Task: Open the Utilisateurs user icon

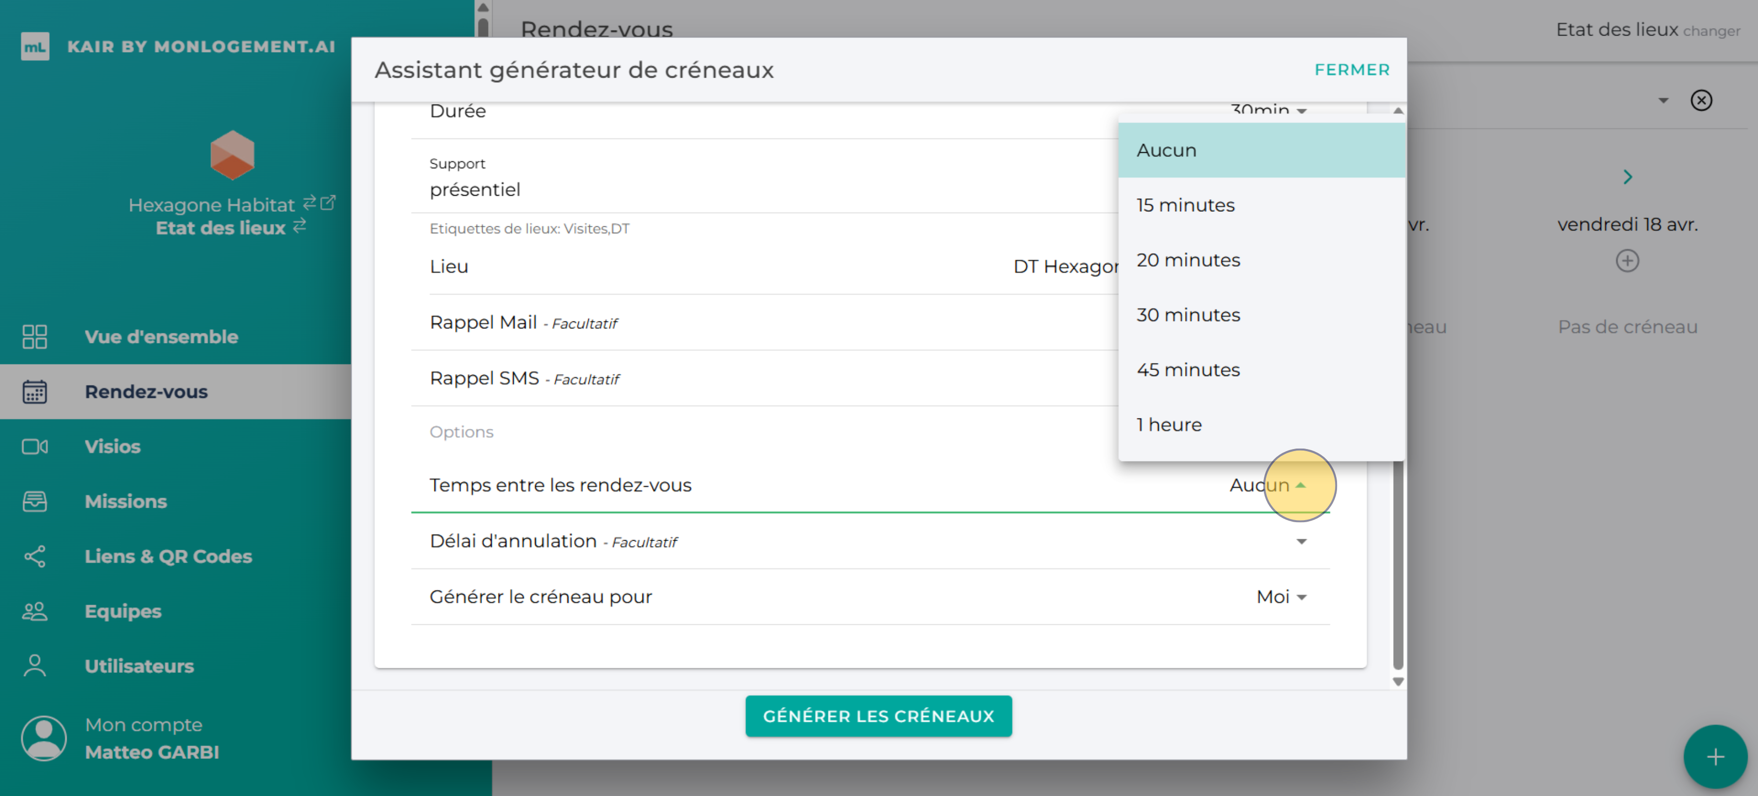Action: [34, 666]
